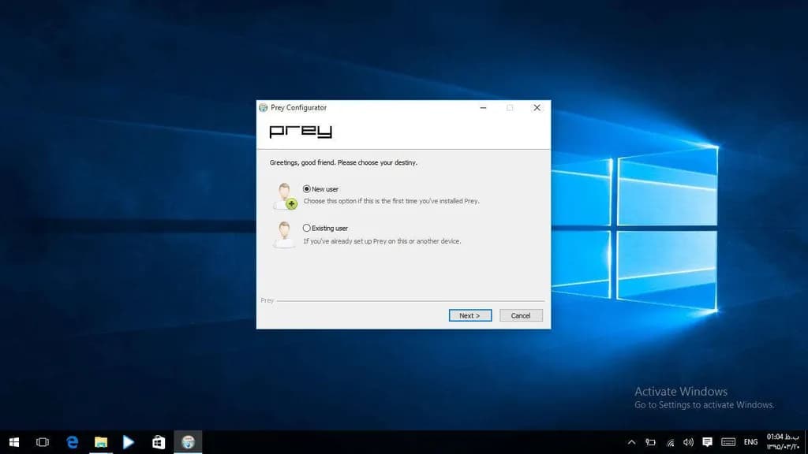808x454 pixels.
Task: Select the New user radio button
Action: click(x=307, y=189)
